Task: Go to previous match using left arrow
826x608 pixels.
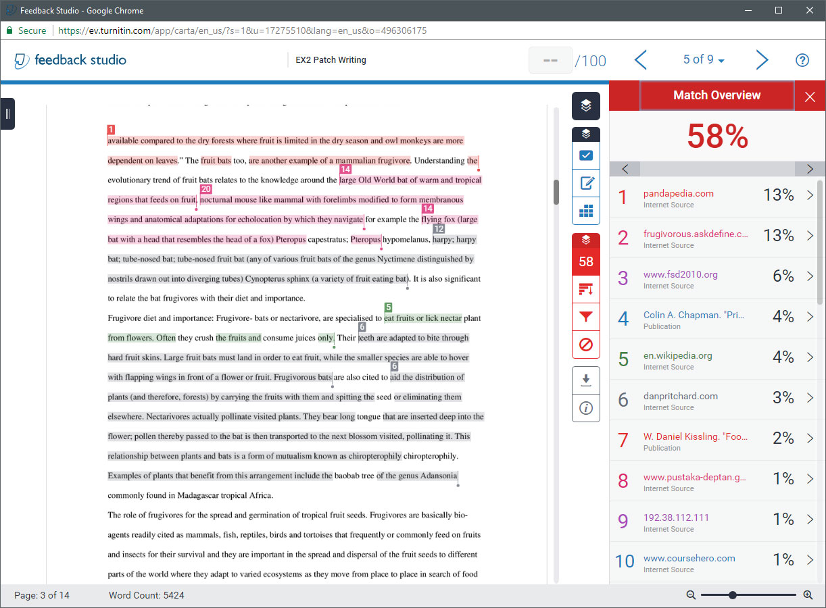Action: (625, 169)
